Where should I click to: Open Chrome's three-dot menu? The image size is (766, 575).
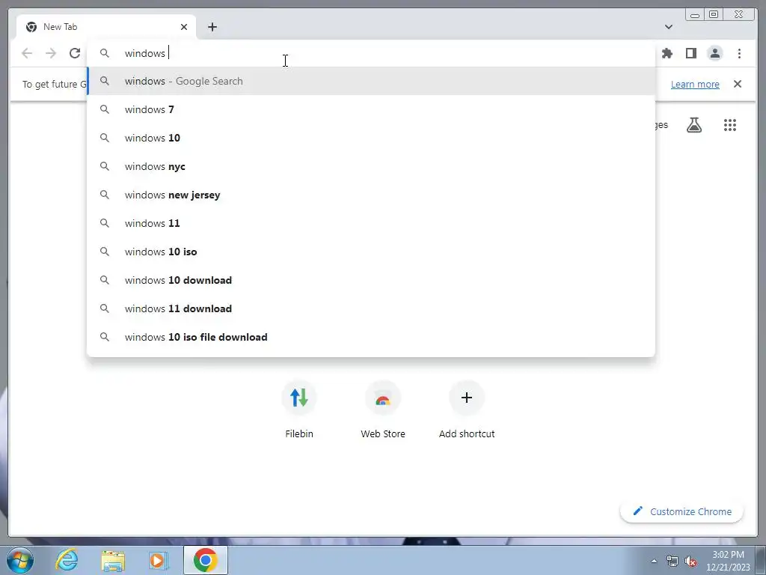739,53
